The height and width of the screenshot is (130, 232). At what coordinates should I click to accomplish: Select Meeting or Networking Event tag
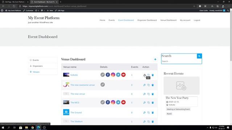178,109
